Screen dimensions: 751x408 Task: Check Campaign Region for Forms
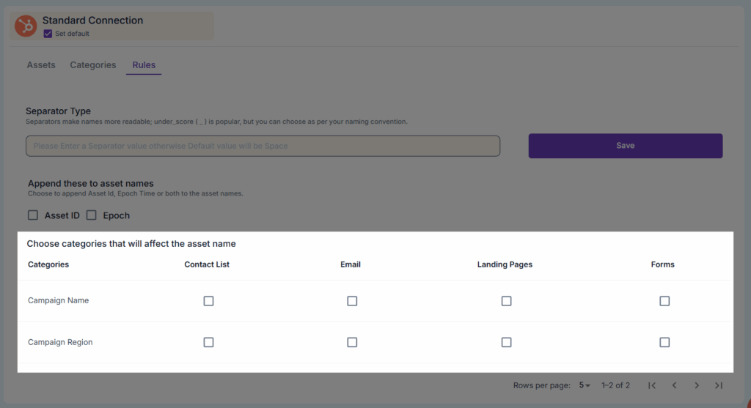pyautogui.click(x=664, y=342)
